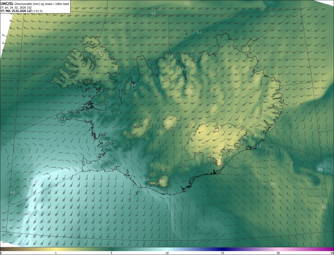Click the (+21 h) forecast offset
Viewport: 334px width, 255px height.
38,11
